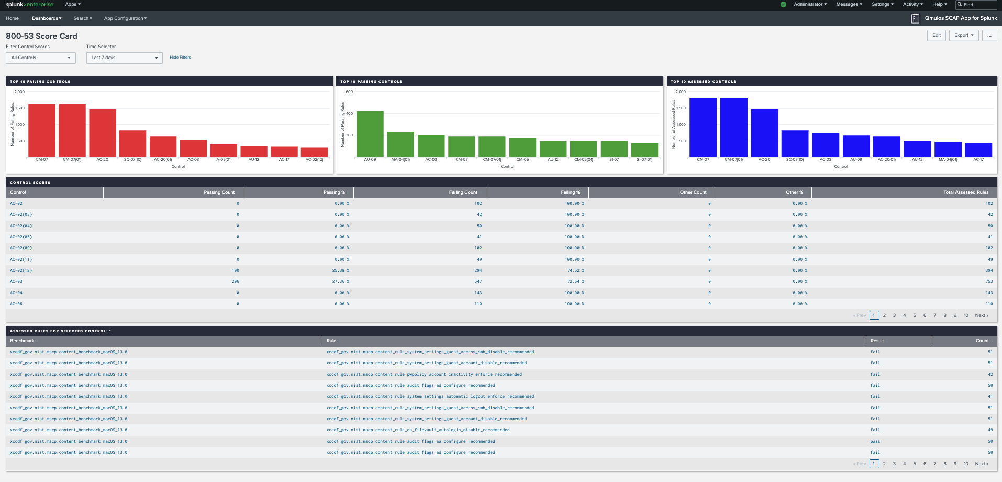1002x482 pixels.
Task: Sort by the Failing % column header
Action: 537,192
